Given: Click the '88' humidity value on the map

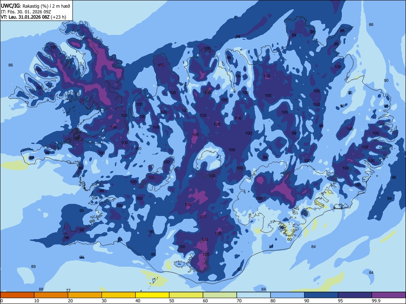Looking at the screenshot, I should [41, 289].
